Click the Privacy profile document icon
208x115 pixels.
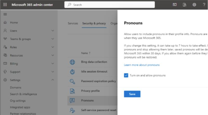[x=72, y=91]
